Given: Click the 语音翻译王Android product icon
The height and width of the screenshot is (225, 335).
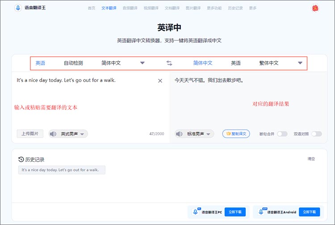Looking at the screenshot, I should point(261,212).
